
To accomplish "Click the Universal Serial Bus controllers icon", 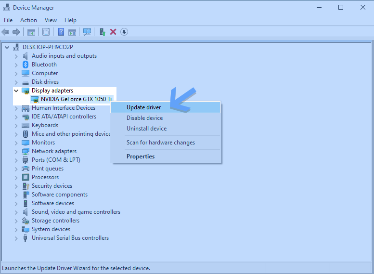I will pos(26,238).
